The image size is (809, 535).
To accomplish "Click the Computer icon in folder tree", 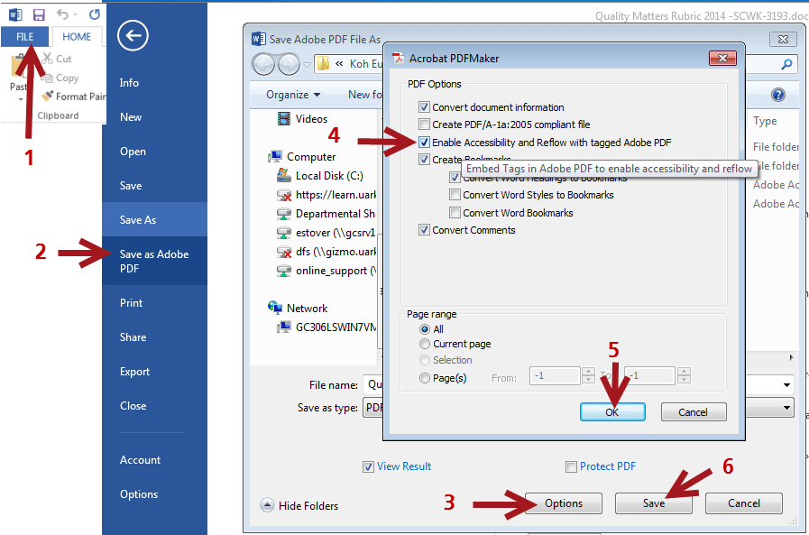I will (x=275, y=157).
